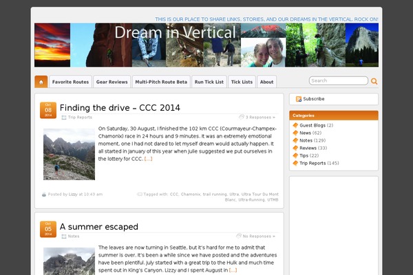Click the Notes label under A summer escaped
The width and height of the screenshot is (413, 275).
pyautogui.click(x=74, y=236)
